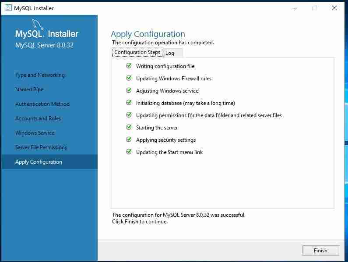348x262 pixels.
Task: Click MySQL Installer title bar icon
Action: pyautogui.click(x=8, y=8)
